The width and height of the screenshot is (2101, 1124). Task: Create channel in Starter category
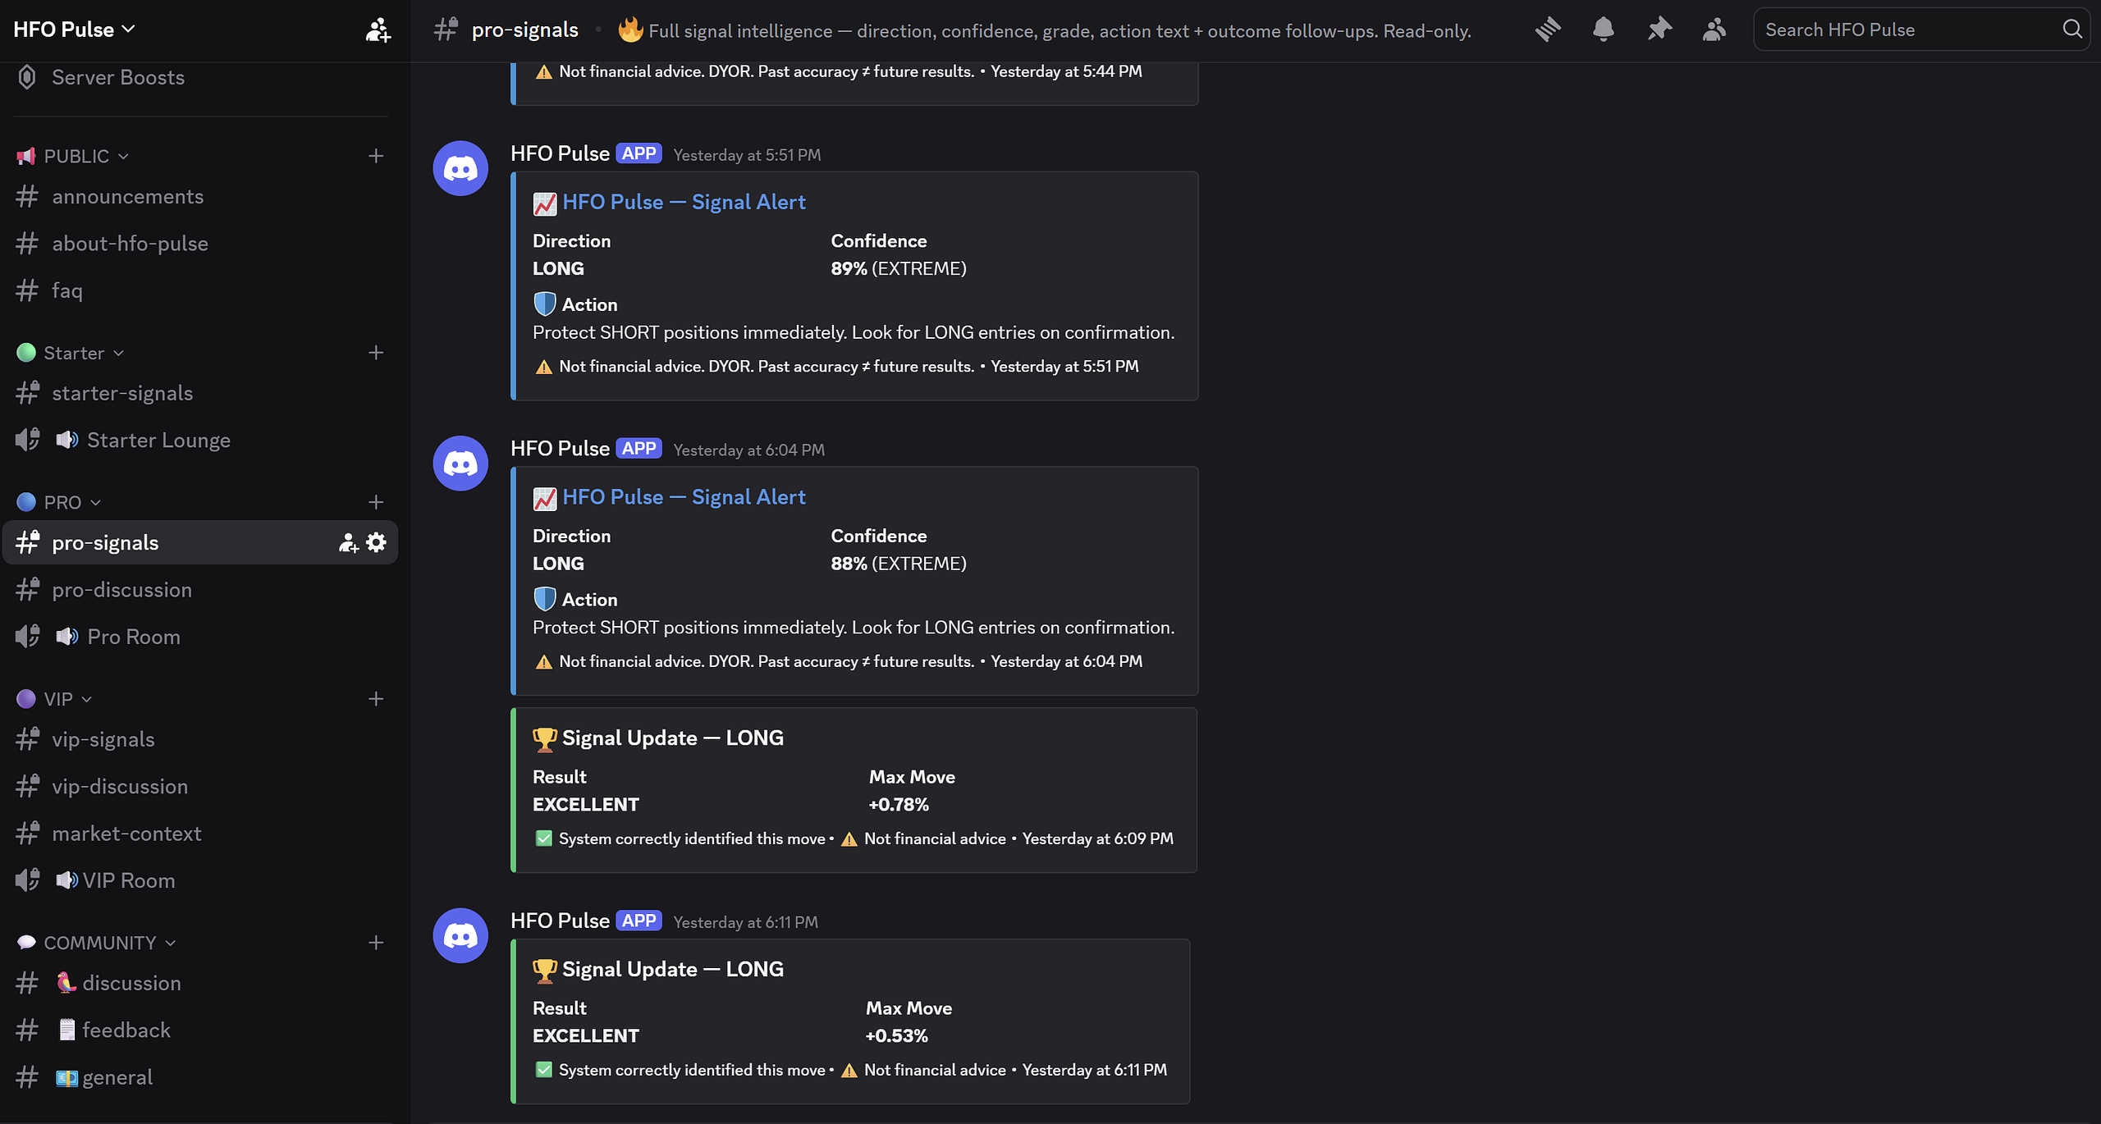point(376,353)
